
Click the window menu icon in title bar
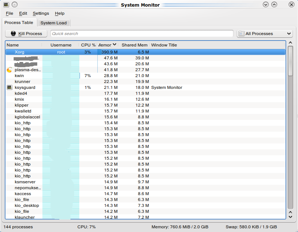6,5
